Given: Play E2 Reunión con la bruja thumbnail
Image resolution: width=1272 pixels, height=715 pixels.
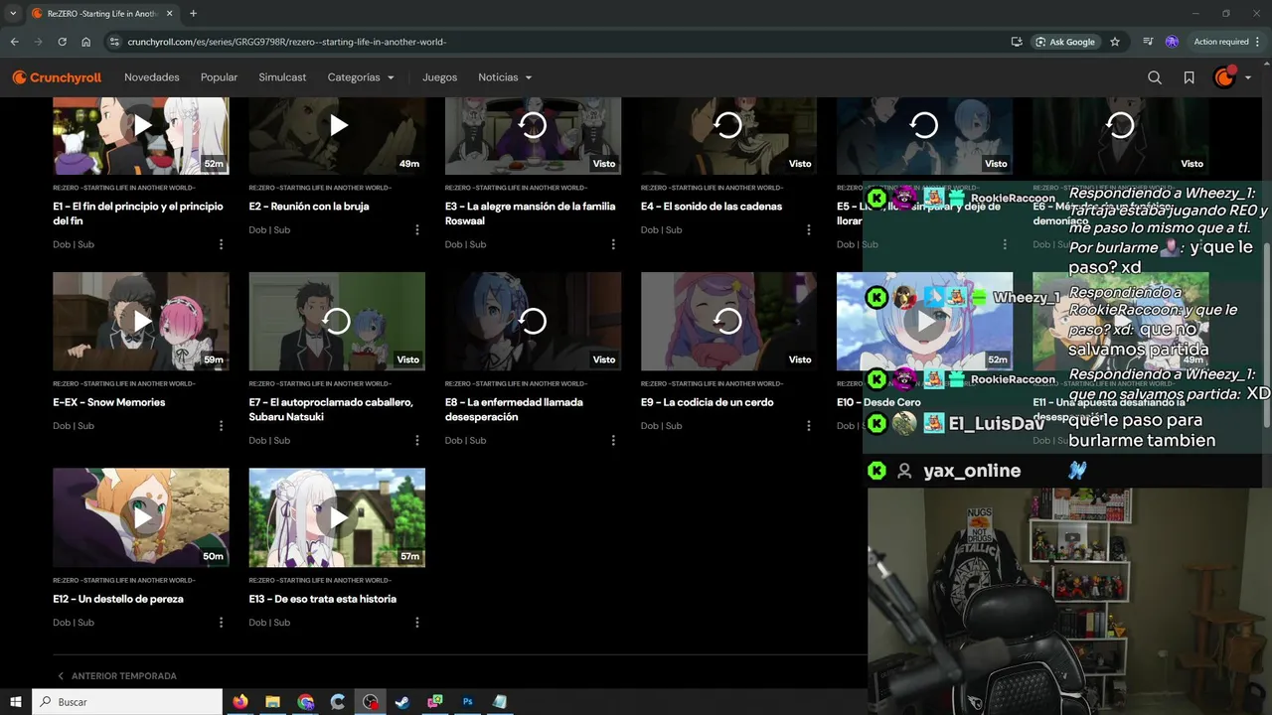Looking at the screenshot, I should [337, 135].
